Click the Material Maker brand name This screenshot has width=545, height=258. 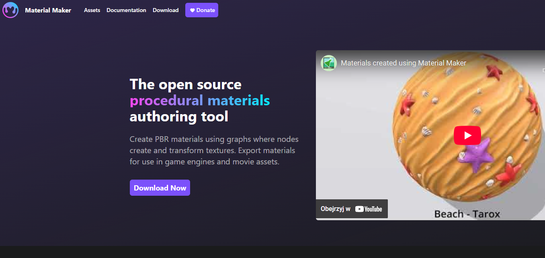tap(48, 10)
